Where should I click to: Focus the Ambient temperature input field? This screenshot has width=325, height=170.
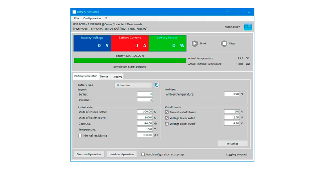232,94
